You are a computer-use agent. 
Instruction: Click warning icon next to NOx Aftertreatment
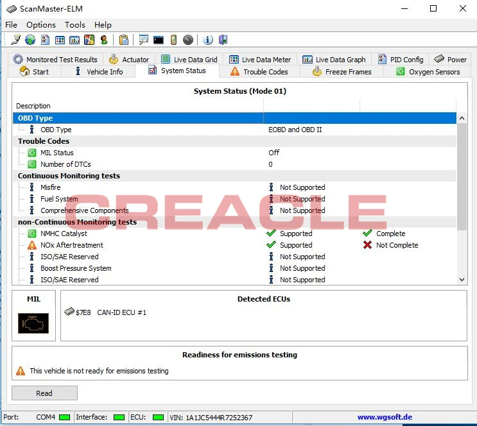pyautogui.click(x=32, y=245)
